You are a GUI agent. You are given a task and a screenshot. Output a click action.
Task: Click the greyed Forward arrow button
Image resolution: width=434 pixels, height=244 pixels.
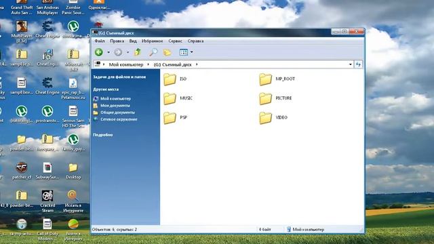click(x=118, y=52)
